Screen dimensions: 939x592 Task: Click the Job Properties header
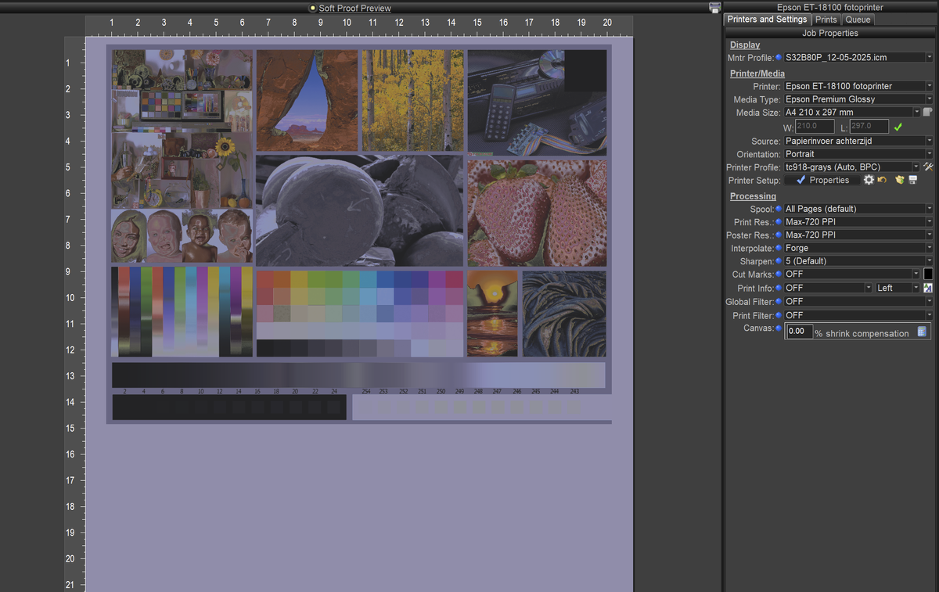[x=830, y=34]
